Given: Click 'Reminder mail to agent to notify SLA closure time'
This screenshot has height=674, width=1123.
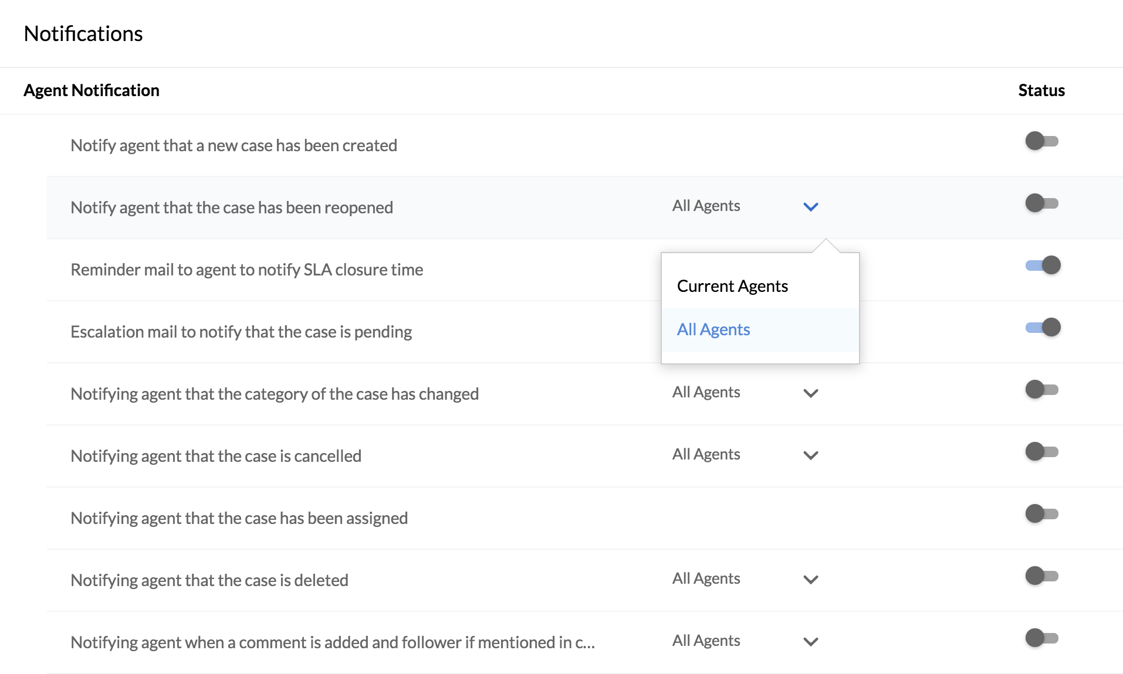Looking at the screenshot, I should [x=247, y=270].
